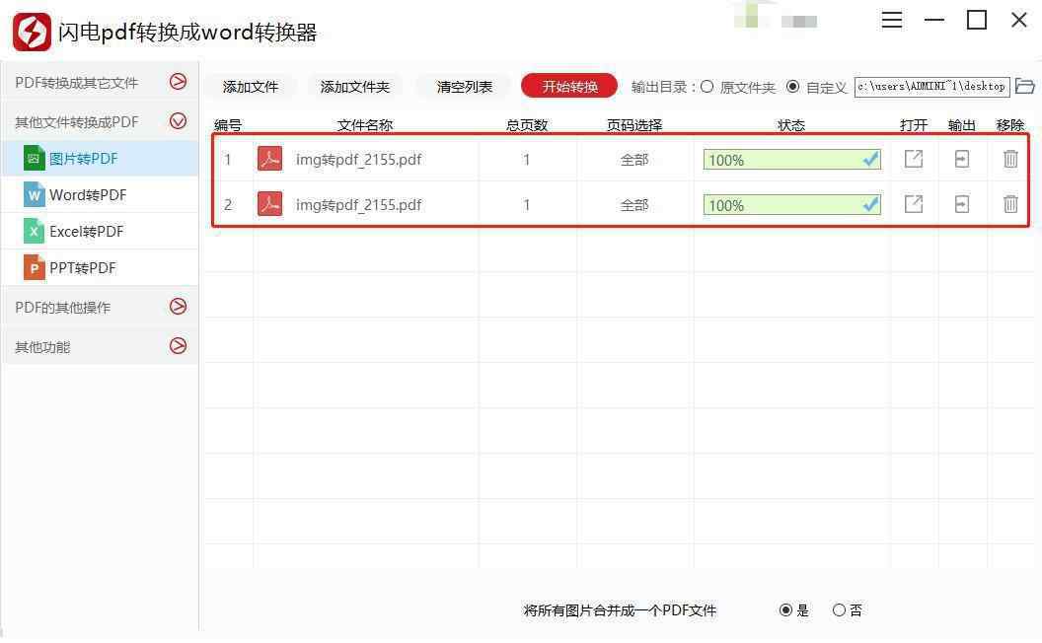Click 其他功能 category label

42,347
